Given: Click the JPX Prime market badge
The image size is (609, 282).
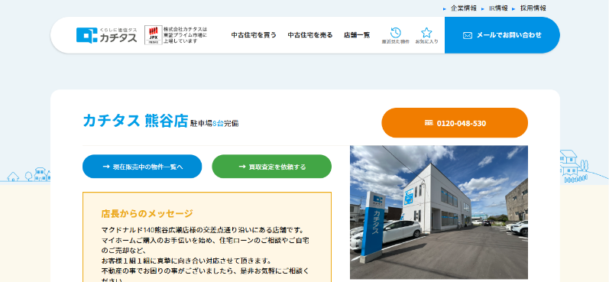Looking at the screenshot, I should coord(154,35).
